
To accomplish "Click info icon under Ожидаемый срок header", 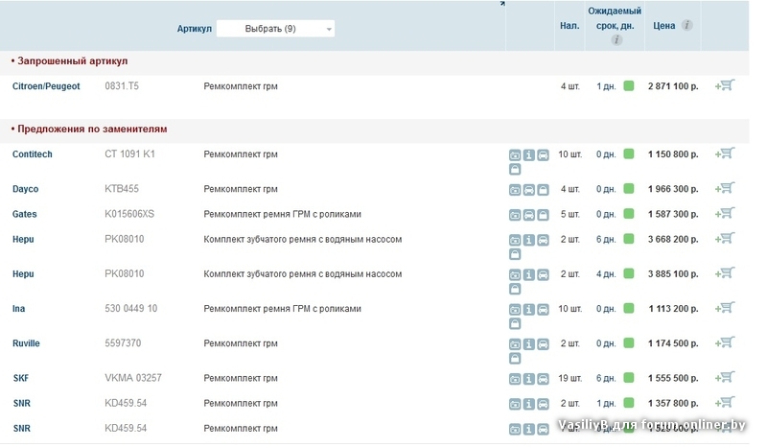I will 616,40.
